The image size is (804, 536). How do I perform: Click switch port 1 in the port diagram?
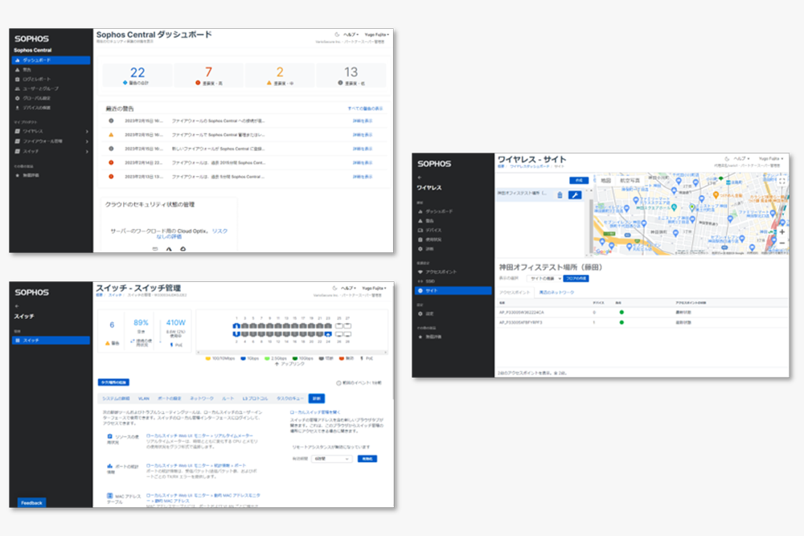tap(236, 326)
